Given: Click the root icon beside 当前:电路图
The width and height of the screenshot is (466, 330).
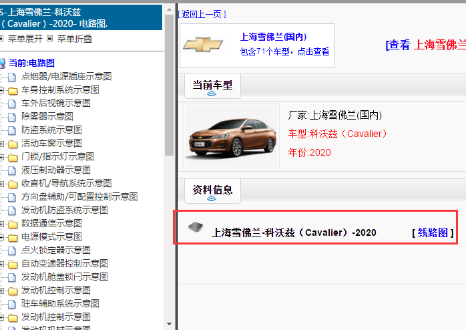Looking at the screenshot, I should pyautogui.click(x=3, y=63).
